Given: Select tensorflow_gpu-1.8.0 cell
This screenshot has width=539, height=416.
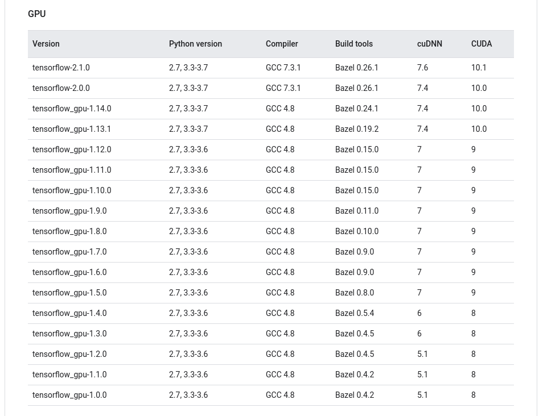Looking at the screenshot, I should coord(69,231).
